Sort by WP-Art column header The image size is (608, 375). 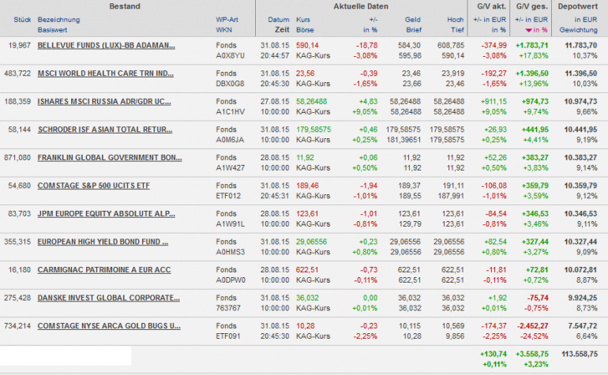click(227, 19)
